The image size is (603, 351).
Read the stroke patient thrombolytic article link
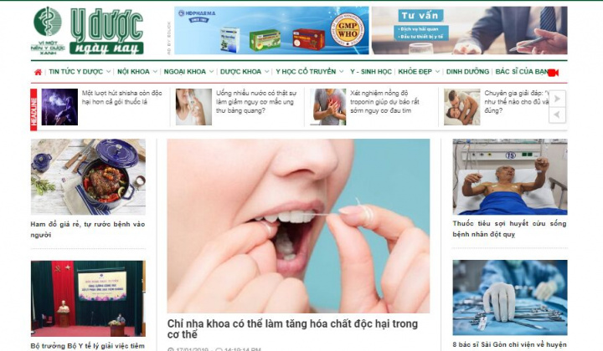(x=509, y=229)
